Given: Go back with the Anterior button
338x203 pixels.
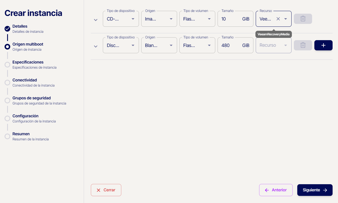Looking at the screenshot, I should point(276,190).
